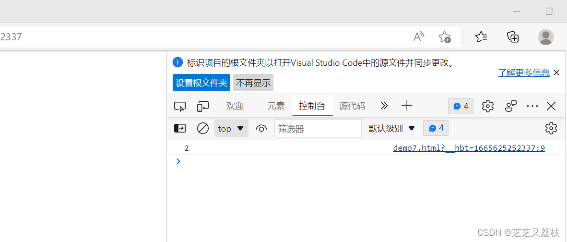Open the demo7.html source link

click(469, 148)
